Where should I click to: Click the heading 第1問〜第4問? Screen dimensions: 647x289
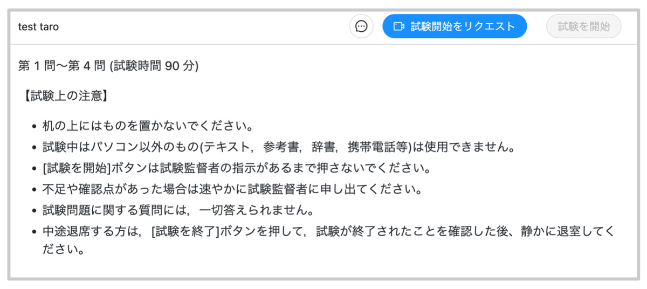[x=62, y=66]
